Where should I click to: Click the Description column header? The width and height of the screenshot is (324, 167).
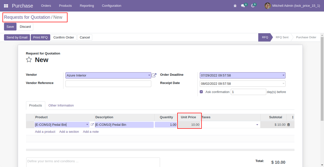pos(124,117)
